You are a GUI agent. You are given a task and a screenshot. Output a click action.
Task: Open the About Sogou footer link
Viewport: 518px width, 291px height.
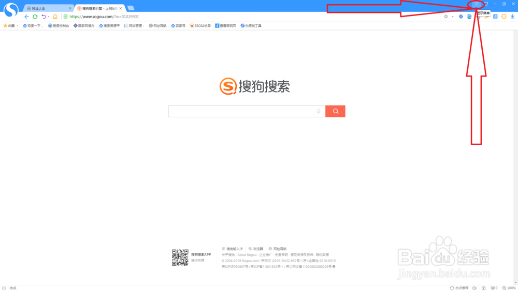(x=247, y=255)
